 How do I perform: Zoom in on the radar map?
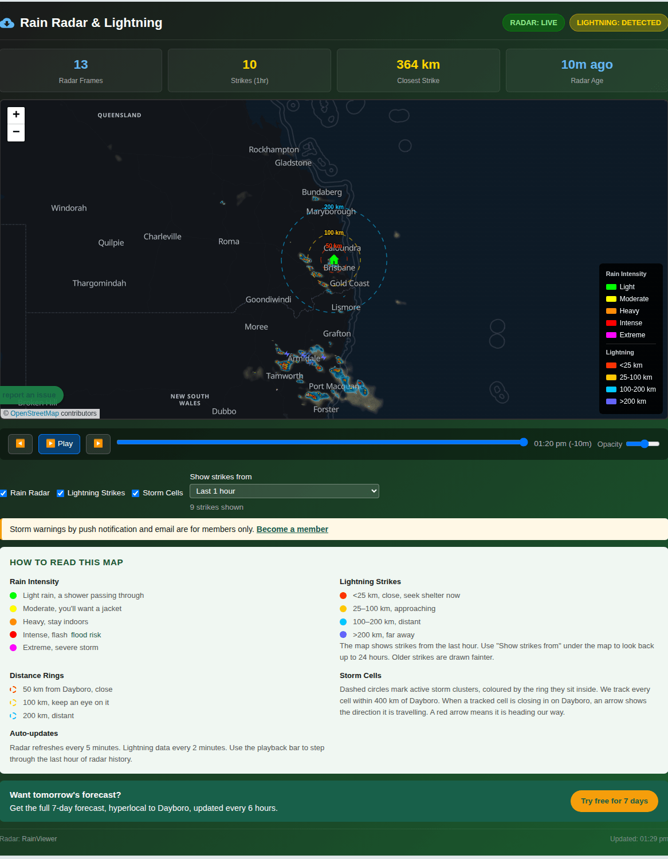click(x=16, y=115)
